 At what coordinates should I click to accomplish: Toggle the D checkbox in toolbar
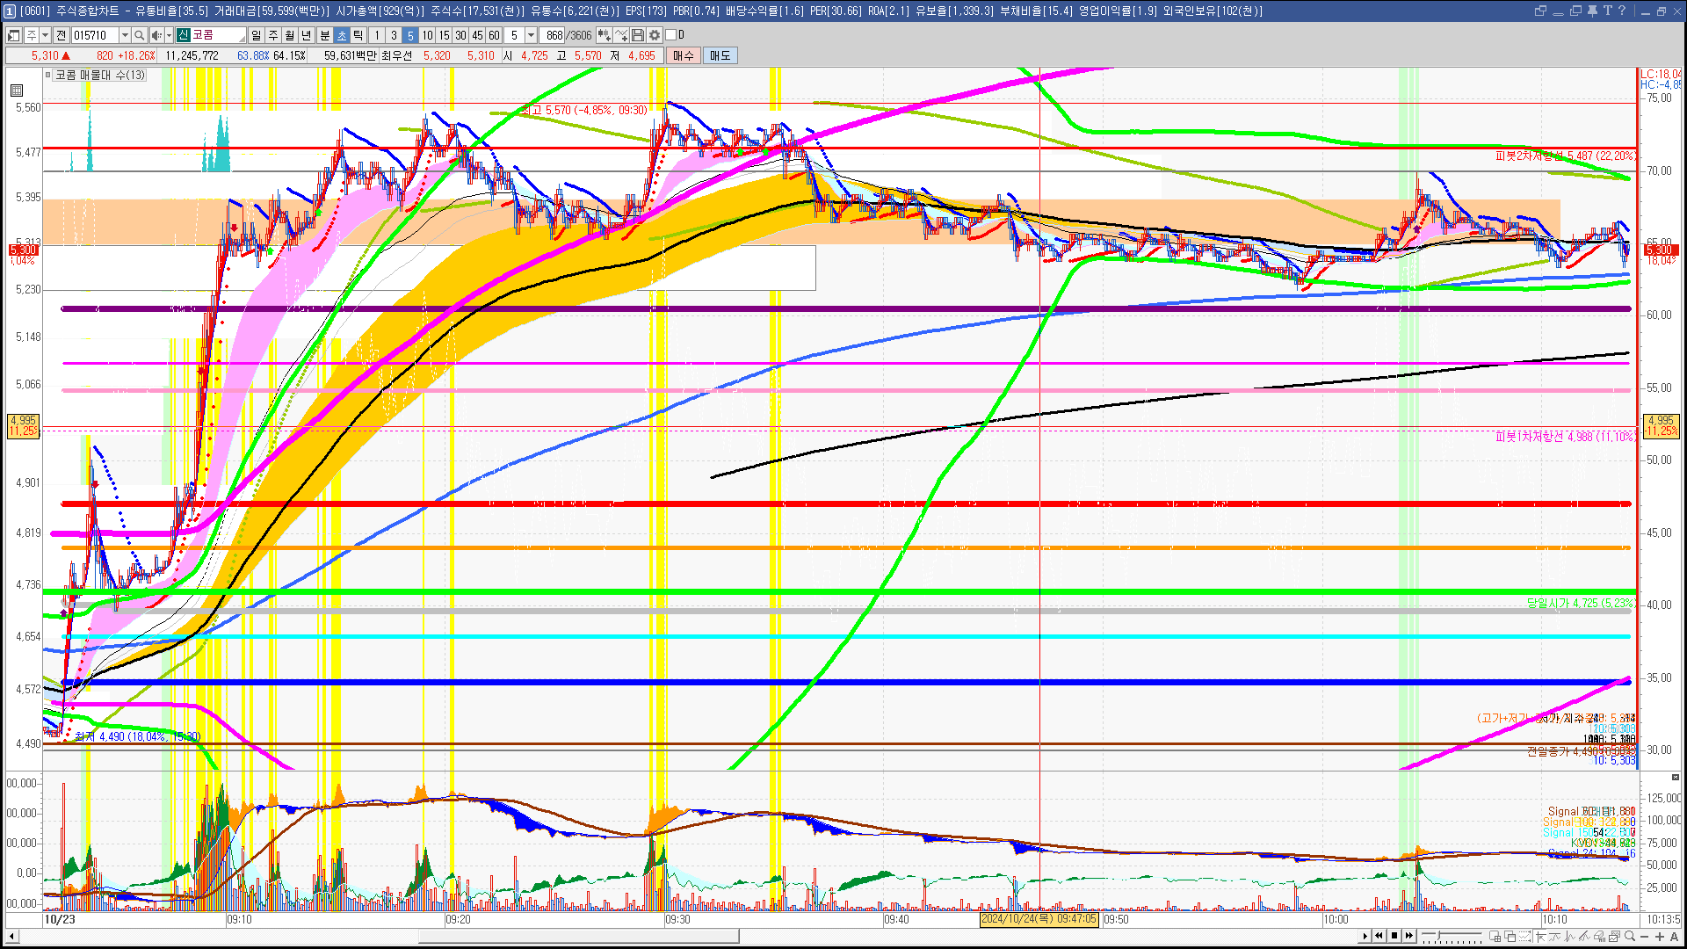pyautogui.click(x=671, y=35)
